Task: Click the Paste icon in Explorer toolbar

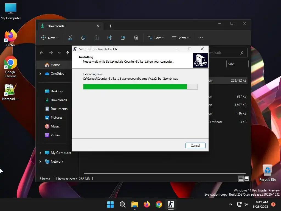Action: point(96,38)
